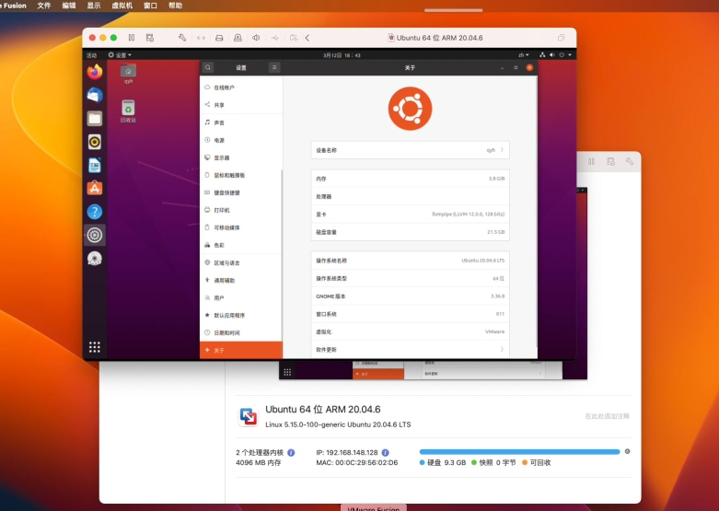The width and height of the screenshot is (719, 511).
Task: Select 在线帐户 in Settings sidebar
Action: click(x=241, y=87)
